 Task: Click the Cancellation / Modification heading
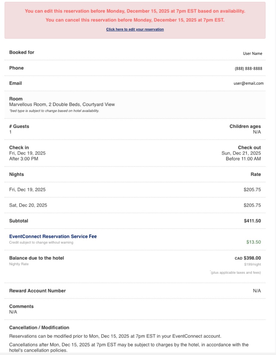tap(39, 327)
